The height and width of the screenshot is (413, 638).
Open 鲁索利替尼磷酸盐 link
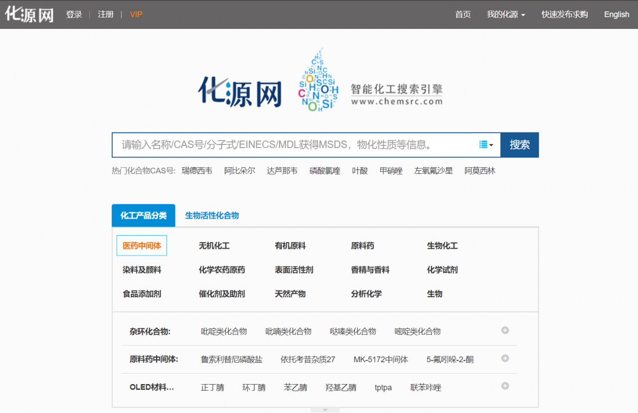click(x=232, y=359)
